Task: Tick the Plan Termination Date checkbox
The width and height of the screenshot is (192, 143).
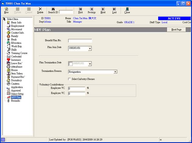Action: point(71,64)
